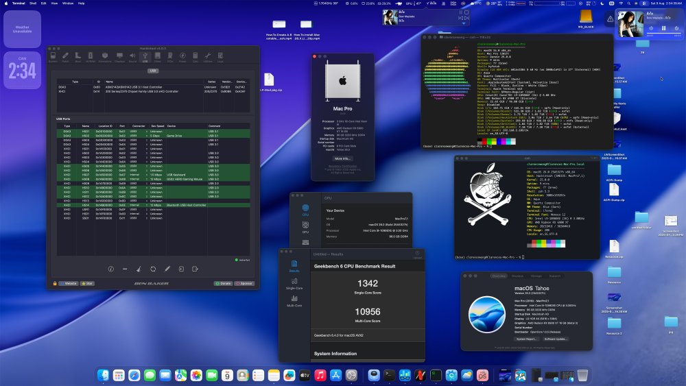Click the Weather Unavailable widget
The image size is (686, 386).
pos(23,29)
